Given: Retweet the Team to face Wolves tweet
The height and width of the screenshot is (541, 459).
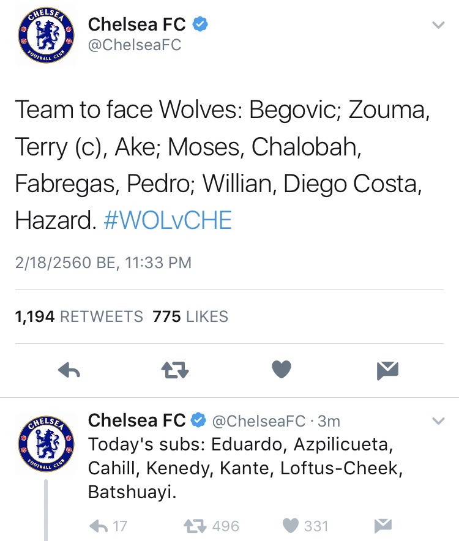Looking at the screenshot, I should [174, 369].
